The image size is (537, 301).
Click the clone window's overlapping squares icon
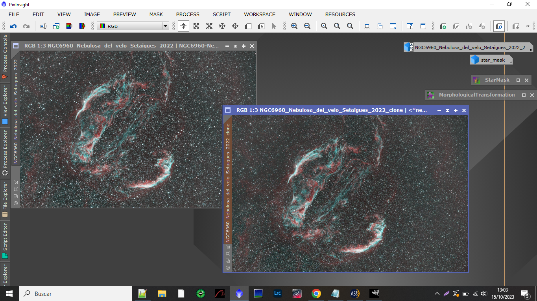[x=228, y=261]
